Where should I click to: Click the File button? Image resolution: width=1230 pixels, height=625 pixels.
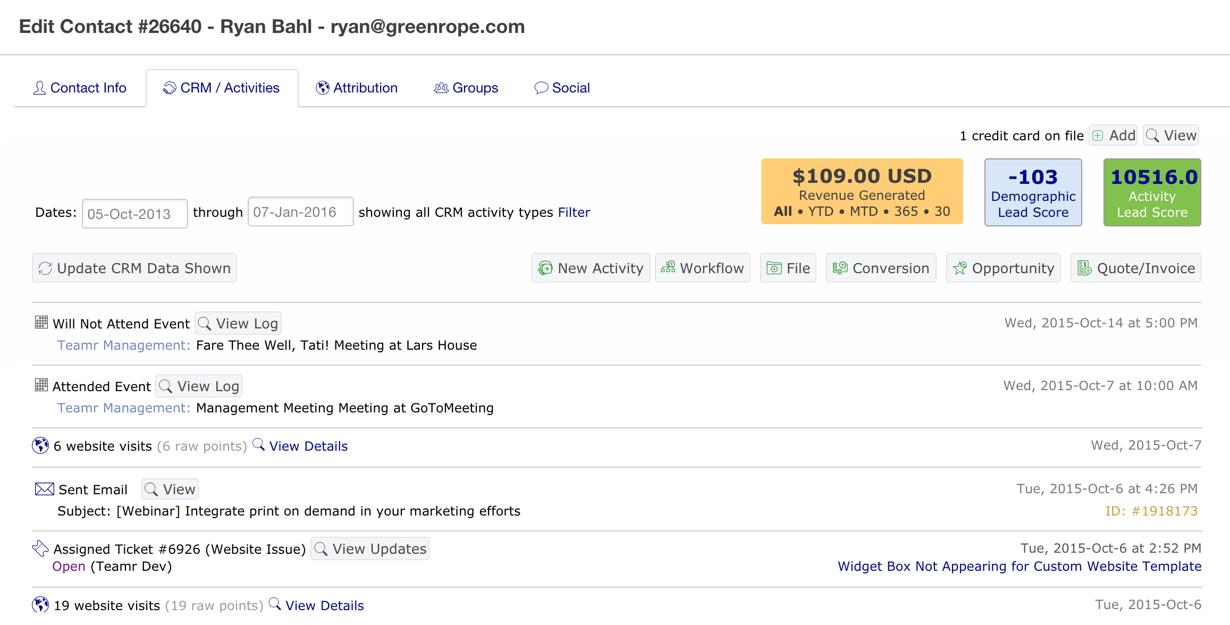coord(788,268)
